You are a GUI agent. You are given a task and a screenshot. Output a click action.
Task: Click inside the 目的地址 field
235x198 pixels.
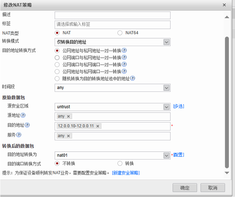click(x=113, y=126)
